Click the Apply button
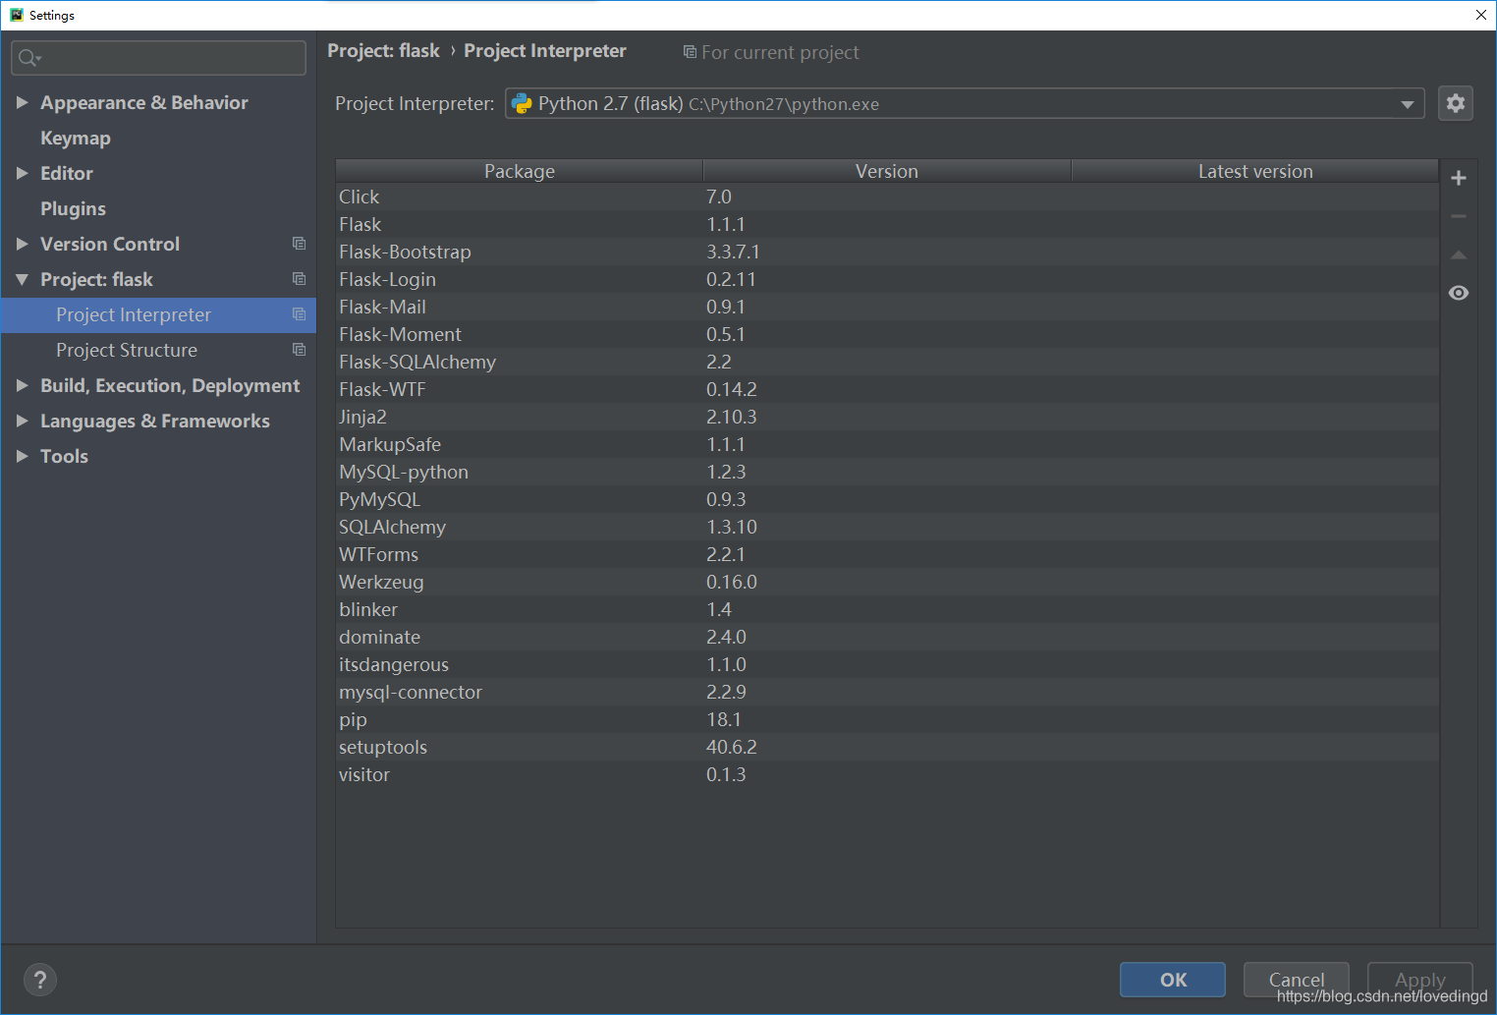1497x1015 pixels. [x=1420, y=980]
